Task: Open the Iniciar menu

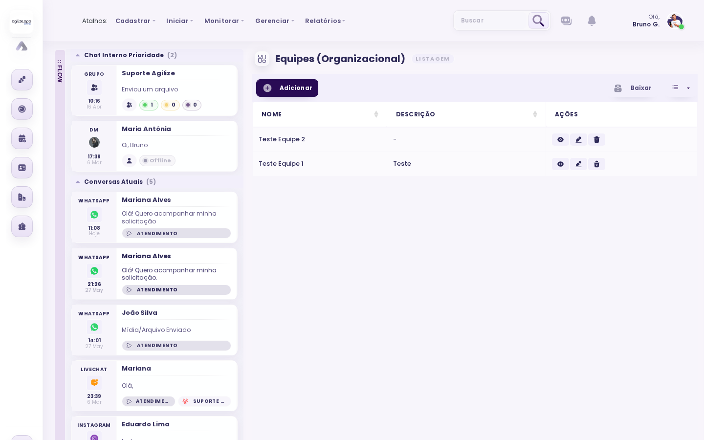Action: pos(179,21)
